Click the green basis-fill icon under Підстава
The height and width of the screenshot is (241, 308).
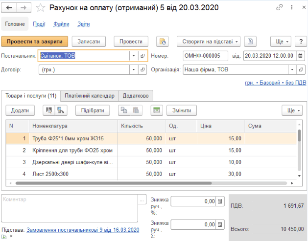(4, 237)
